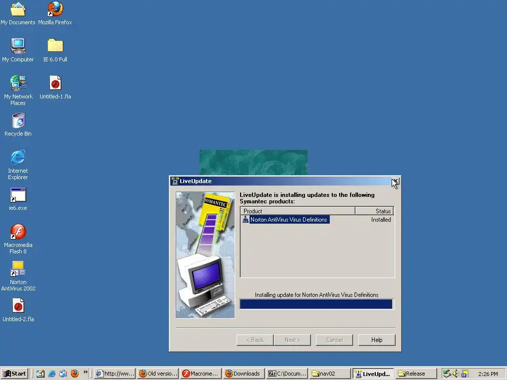Click the Help button in LiveUpdate
The height and width of the screenshot is (380, 507).
(x=377, y=340)
